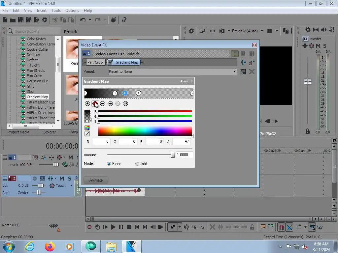Open the edit tool selector dropdown
This screenshot has height=253, width=338.
(x=179, y=227)
